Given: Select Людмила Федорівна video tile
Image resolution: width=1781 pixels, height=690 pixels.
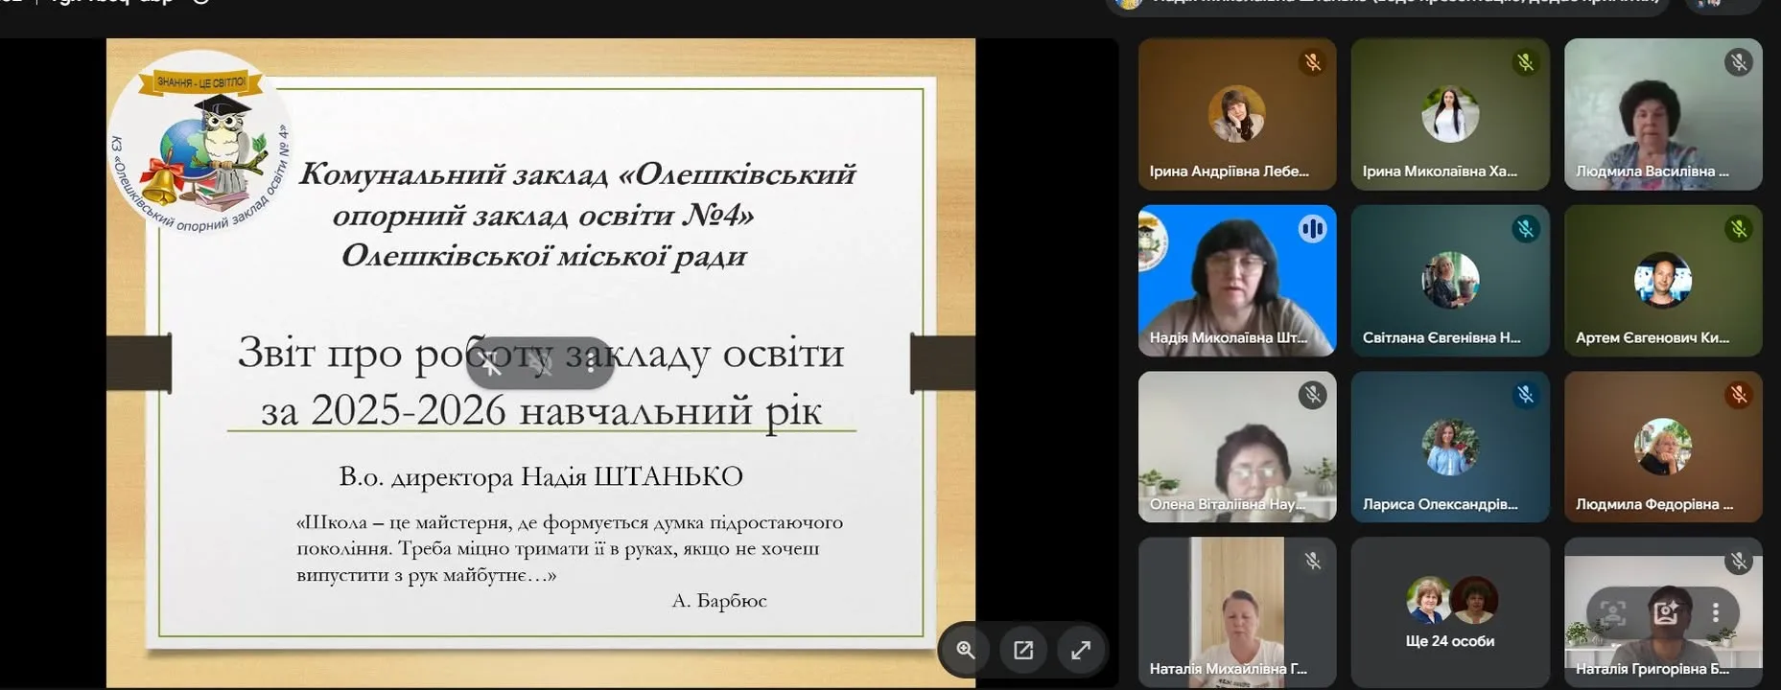Looking at the screenshot, I should 1663,447.
